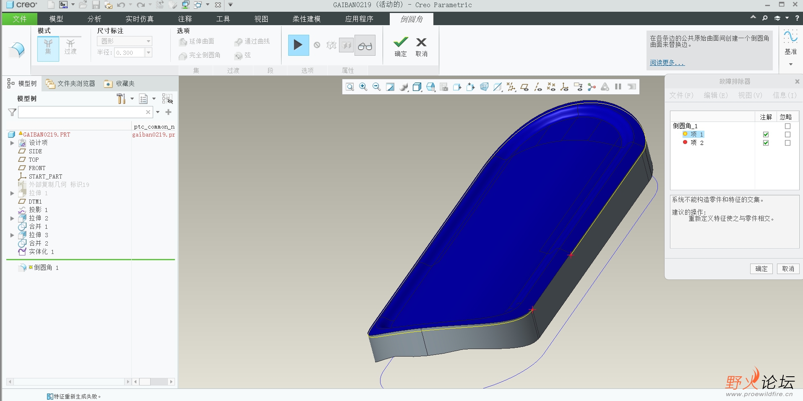The image size is (803, 401).
Task: Open the 选项 sub-tab below ribbon
Action: (x=308, y=70)
